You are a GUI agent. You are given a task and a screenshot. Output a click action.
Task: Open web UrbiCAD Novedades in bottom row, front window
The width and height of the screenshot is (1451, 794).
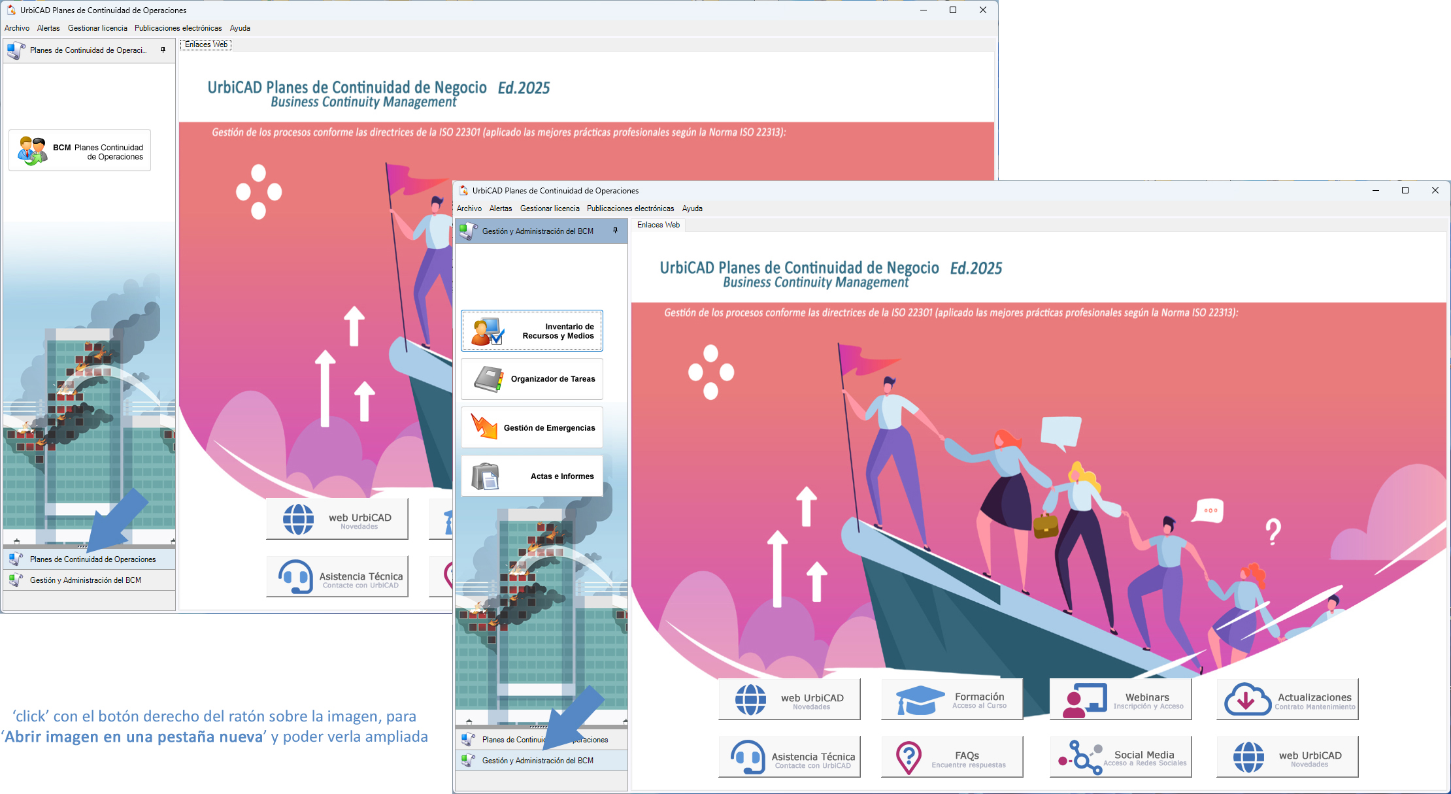click(1288, 757)
